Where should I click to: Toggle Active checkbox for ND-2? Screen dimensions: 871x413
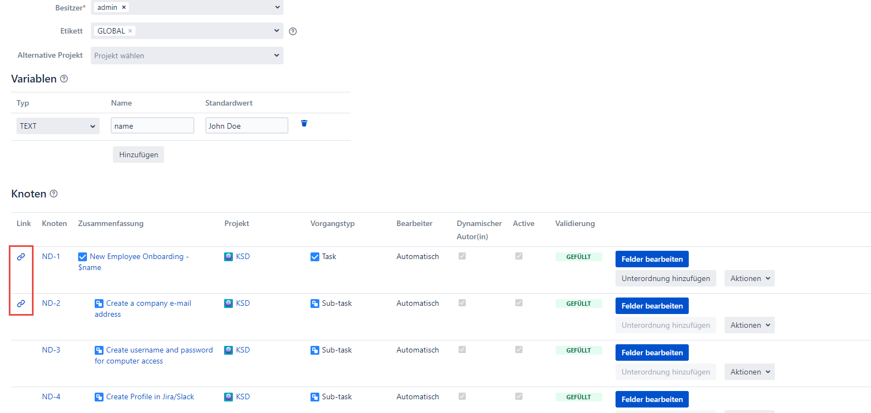coord(519,303)
